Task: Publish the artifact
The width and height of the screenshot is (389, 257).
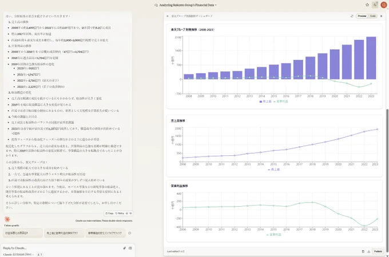Action: [x=378, y=251]
